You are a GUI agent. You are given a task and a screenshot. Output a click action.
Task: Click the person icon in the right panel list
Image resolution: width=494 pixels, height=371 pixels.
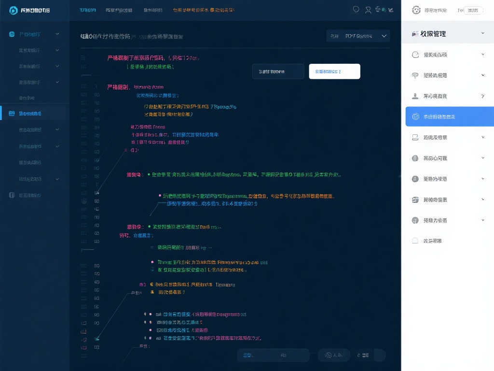(415, 96)
